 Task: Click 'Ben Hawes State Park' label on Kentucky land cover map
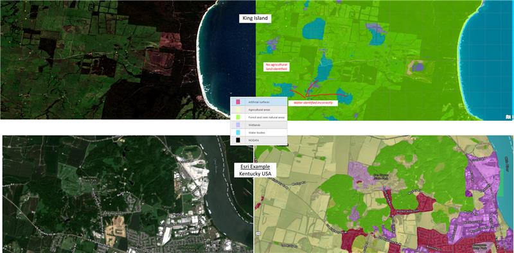click(381, 177)
